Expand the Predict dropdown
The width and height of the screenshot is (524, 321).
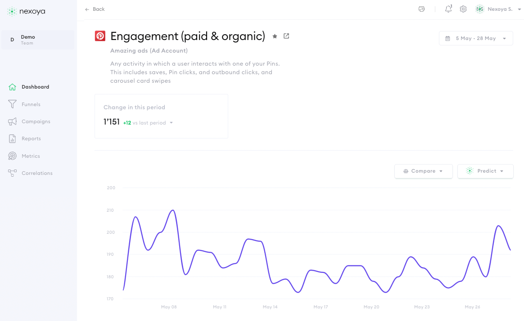click(485, 171)
